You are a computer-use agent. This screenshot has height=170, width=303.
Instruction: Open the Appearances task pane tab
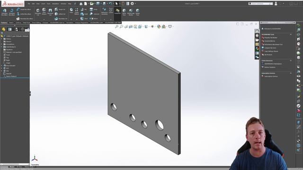257,49
